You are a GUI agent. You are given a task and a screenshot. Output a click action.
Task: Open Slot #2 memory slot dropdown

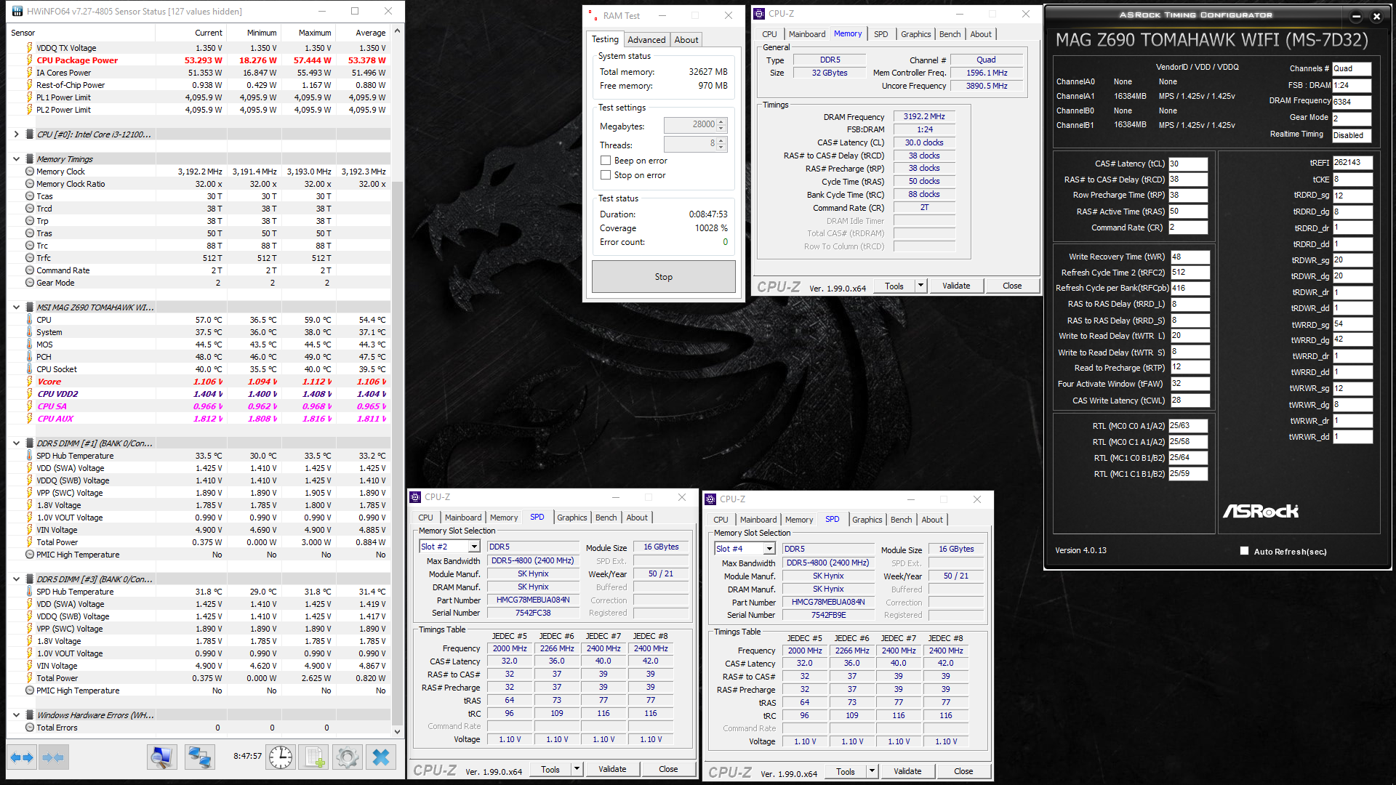474,547
